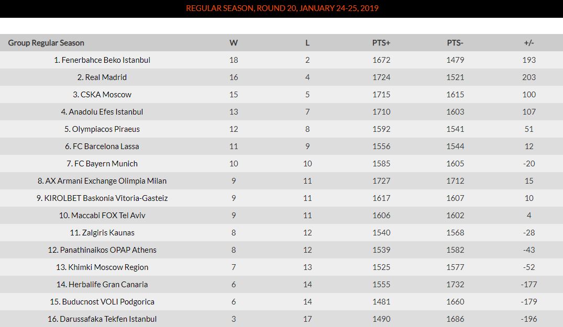Sort by the PTS+ column header
Viewport: 563px width, 327px height.
point(381,43)
